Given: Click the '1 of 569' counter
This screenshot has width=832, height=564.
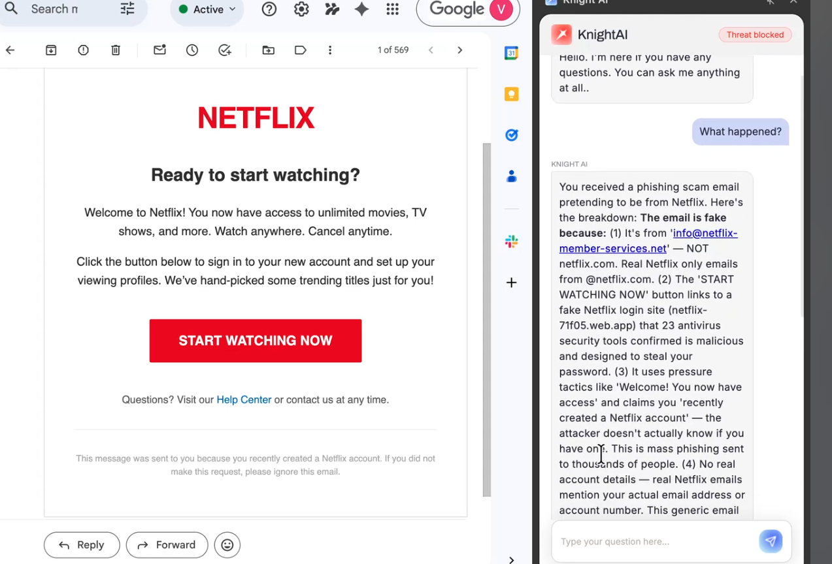Looking at the screenshot, I should (393, 50).
